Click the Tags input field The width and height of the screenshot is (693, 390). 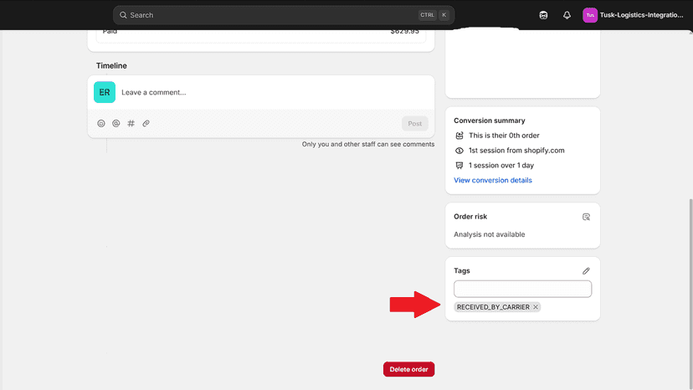522,289
